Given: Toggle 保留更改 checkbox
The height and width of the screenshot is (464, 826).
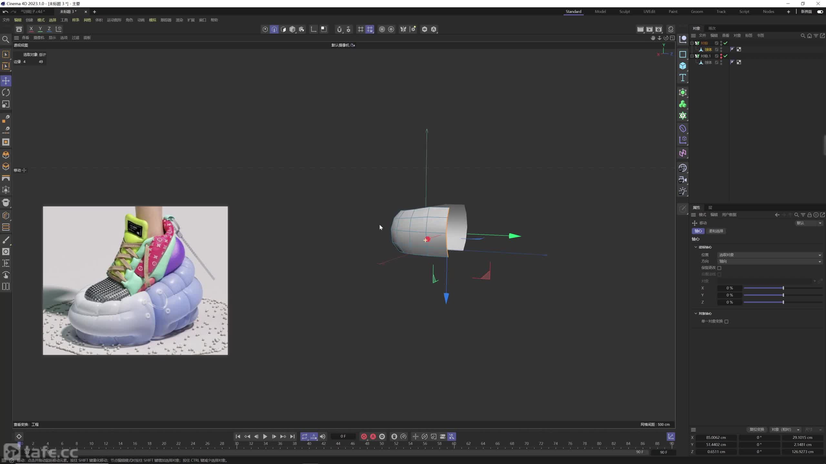Looking at the screenshot, I should pos(719,268).
